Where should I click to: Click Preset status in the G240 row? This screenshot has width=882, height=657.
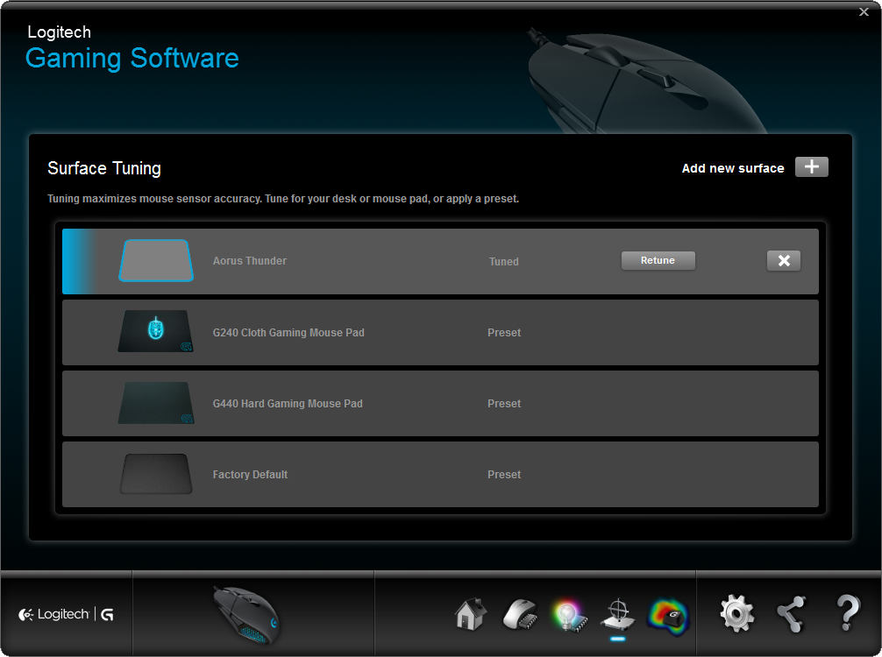[x=504, y=333]
